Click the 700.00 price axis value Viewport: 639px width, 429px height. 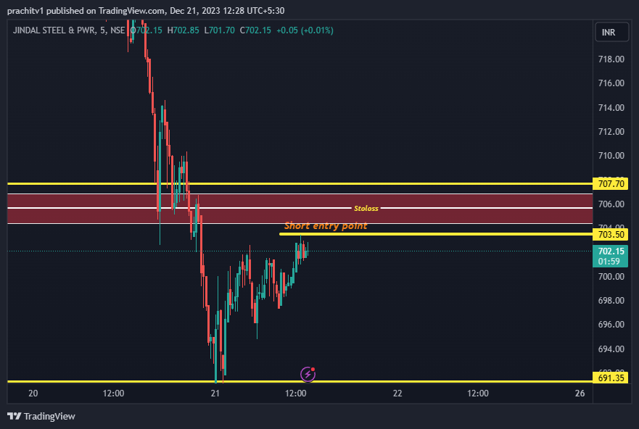click(x=611, y=276)
